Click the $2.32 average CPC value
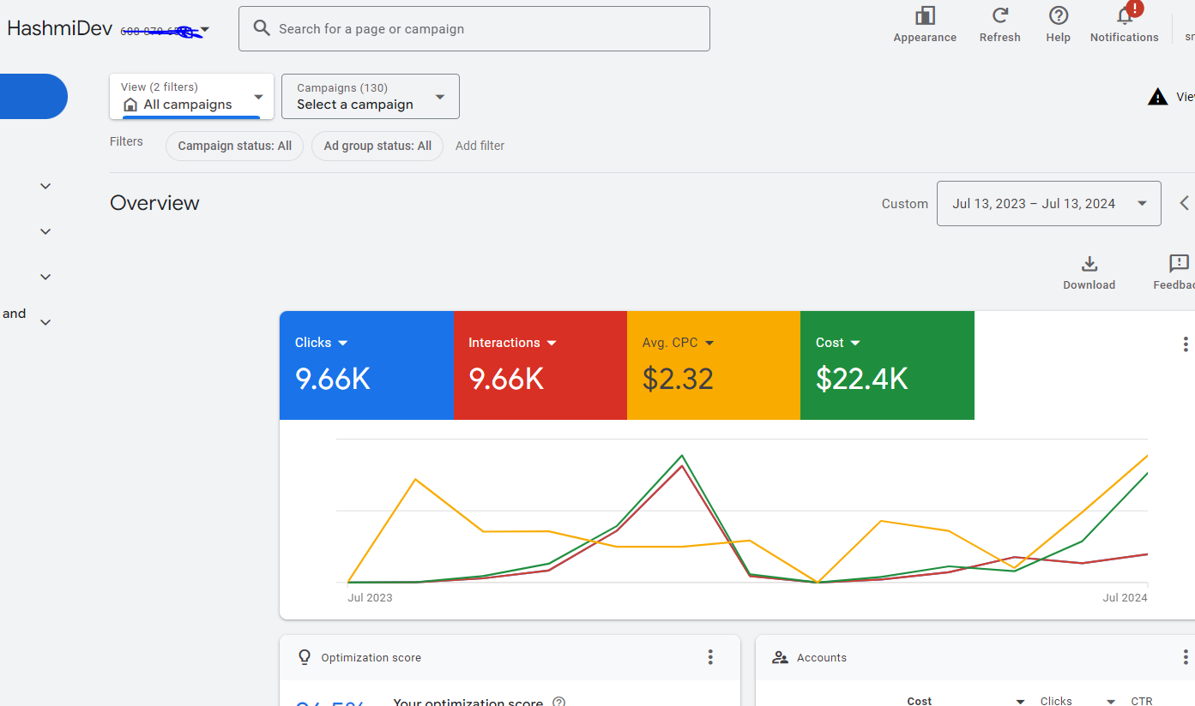The image size is (1195, 706). coord(678,379)
